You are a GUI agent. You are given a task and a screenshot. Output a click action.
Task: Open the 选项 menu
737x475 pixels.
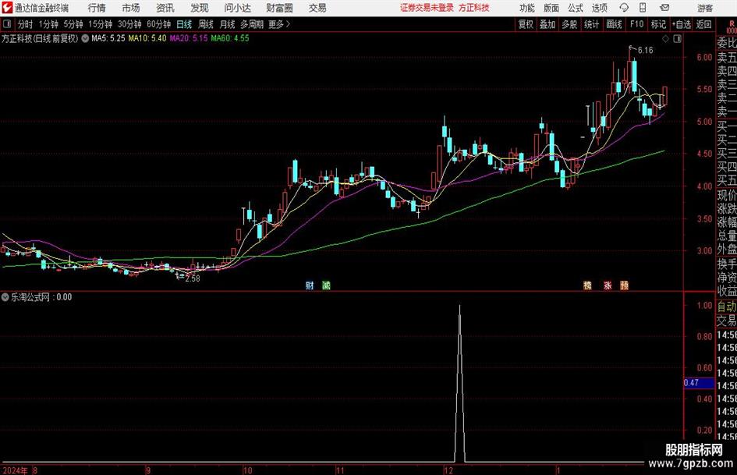coord(600,8)
